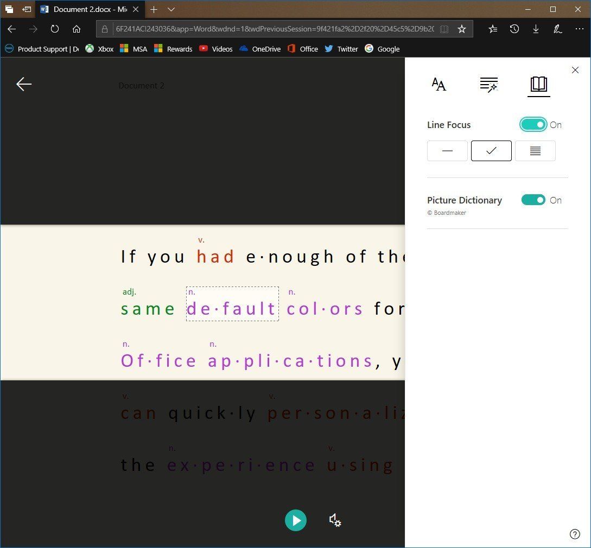Open OneDrive from the favorites bar
Screen dimensions: 591x548
point(260,49)
